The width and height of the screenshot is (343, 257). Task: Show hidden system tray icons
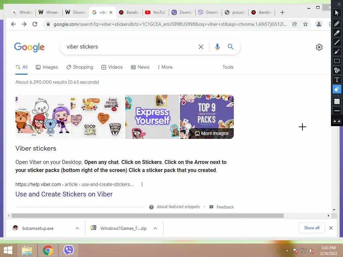287,251
